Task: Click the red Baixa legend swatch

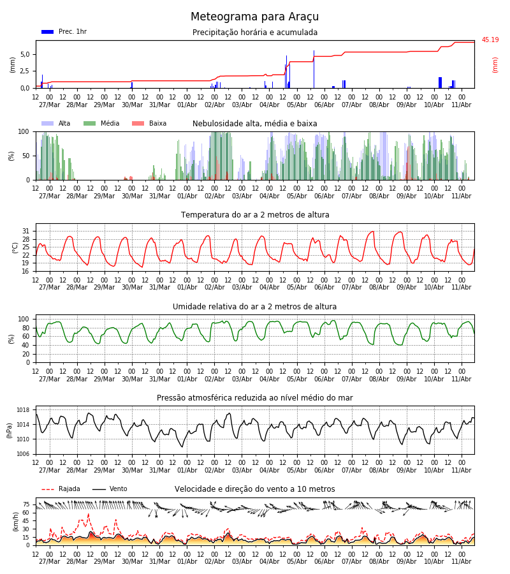Action: (x=138, y=123)
